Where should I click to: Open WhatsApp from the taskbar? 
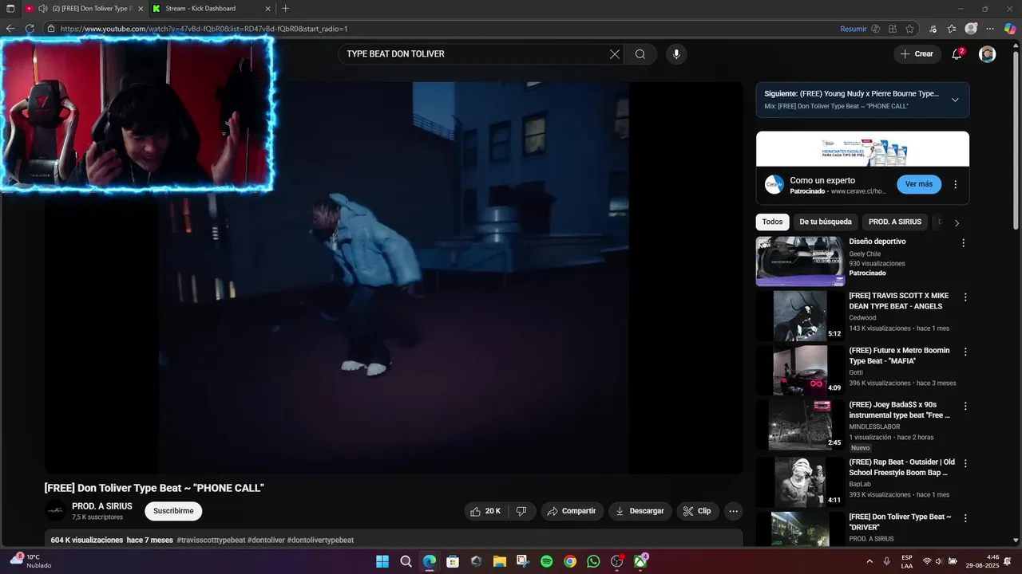point(593,561)
